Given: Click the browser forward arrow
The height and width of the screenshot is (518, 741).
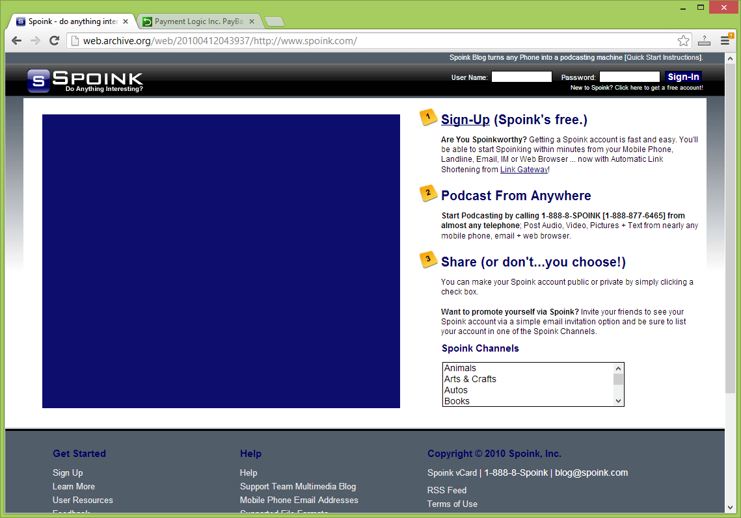Looking at the screenshot, I should [35, 40].
